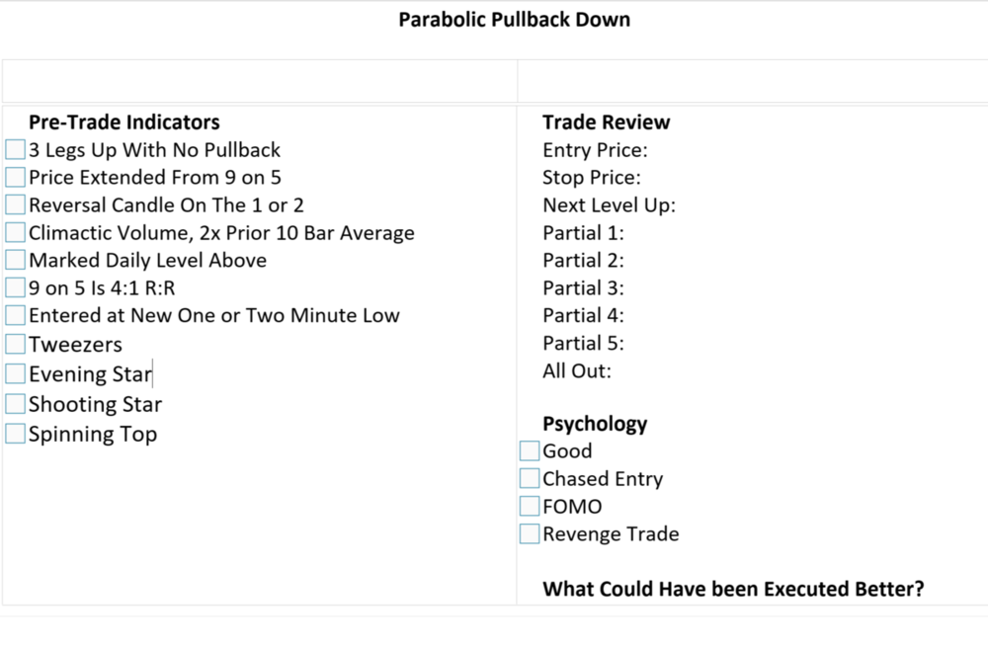
Task: Mark the FOMO checkbox
Action: pos(530,507)
